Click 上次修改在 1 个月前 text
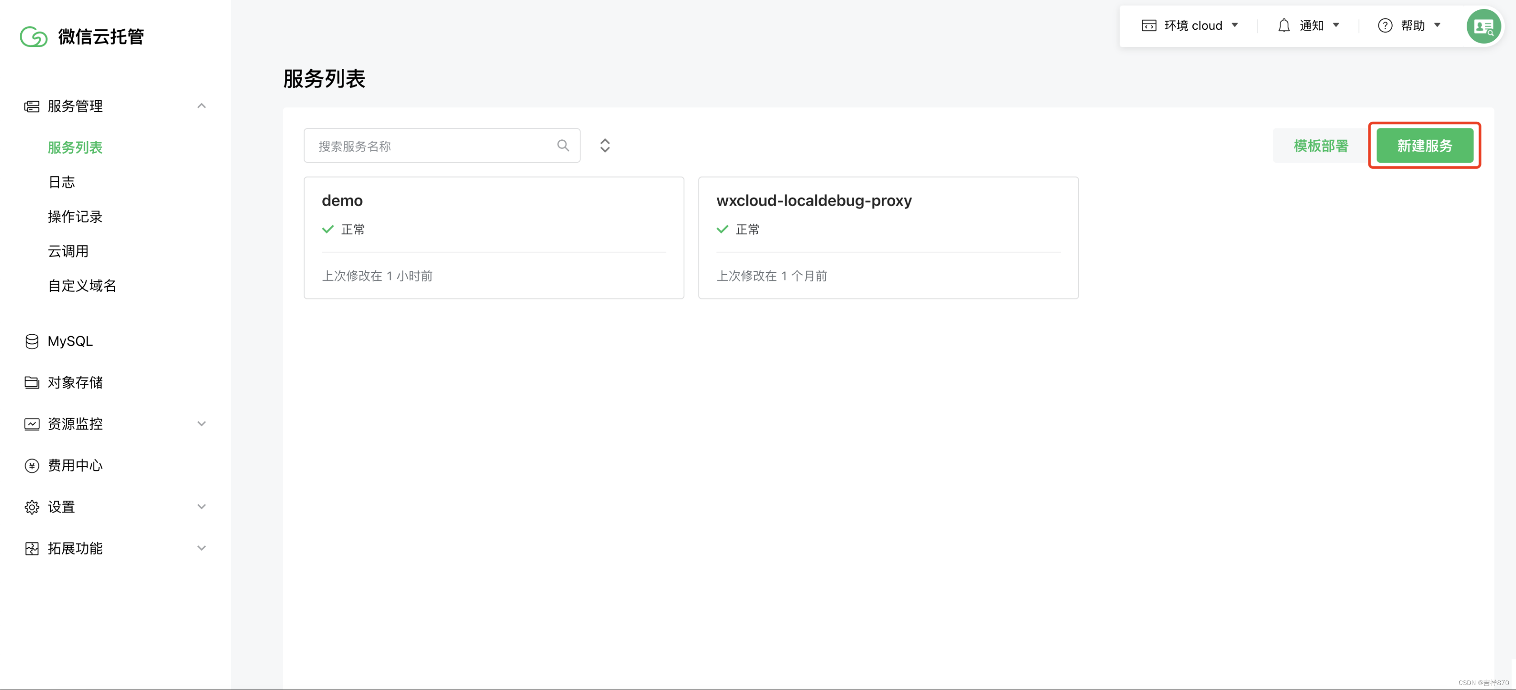This screenshot has height=690, width=1516. (772, 276)
